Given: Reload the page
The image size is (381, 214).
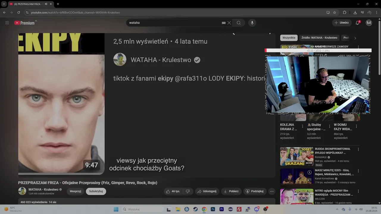Looking at the screenshot, I should [18, 12].
